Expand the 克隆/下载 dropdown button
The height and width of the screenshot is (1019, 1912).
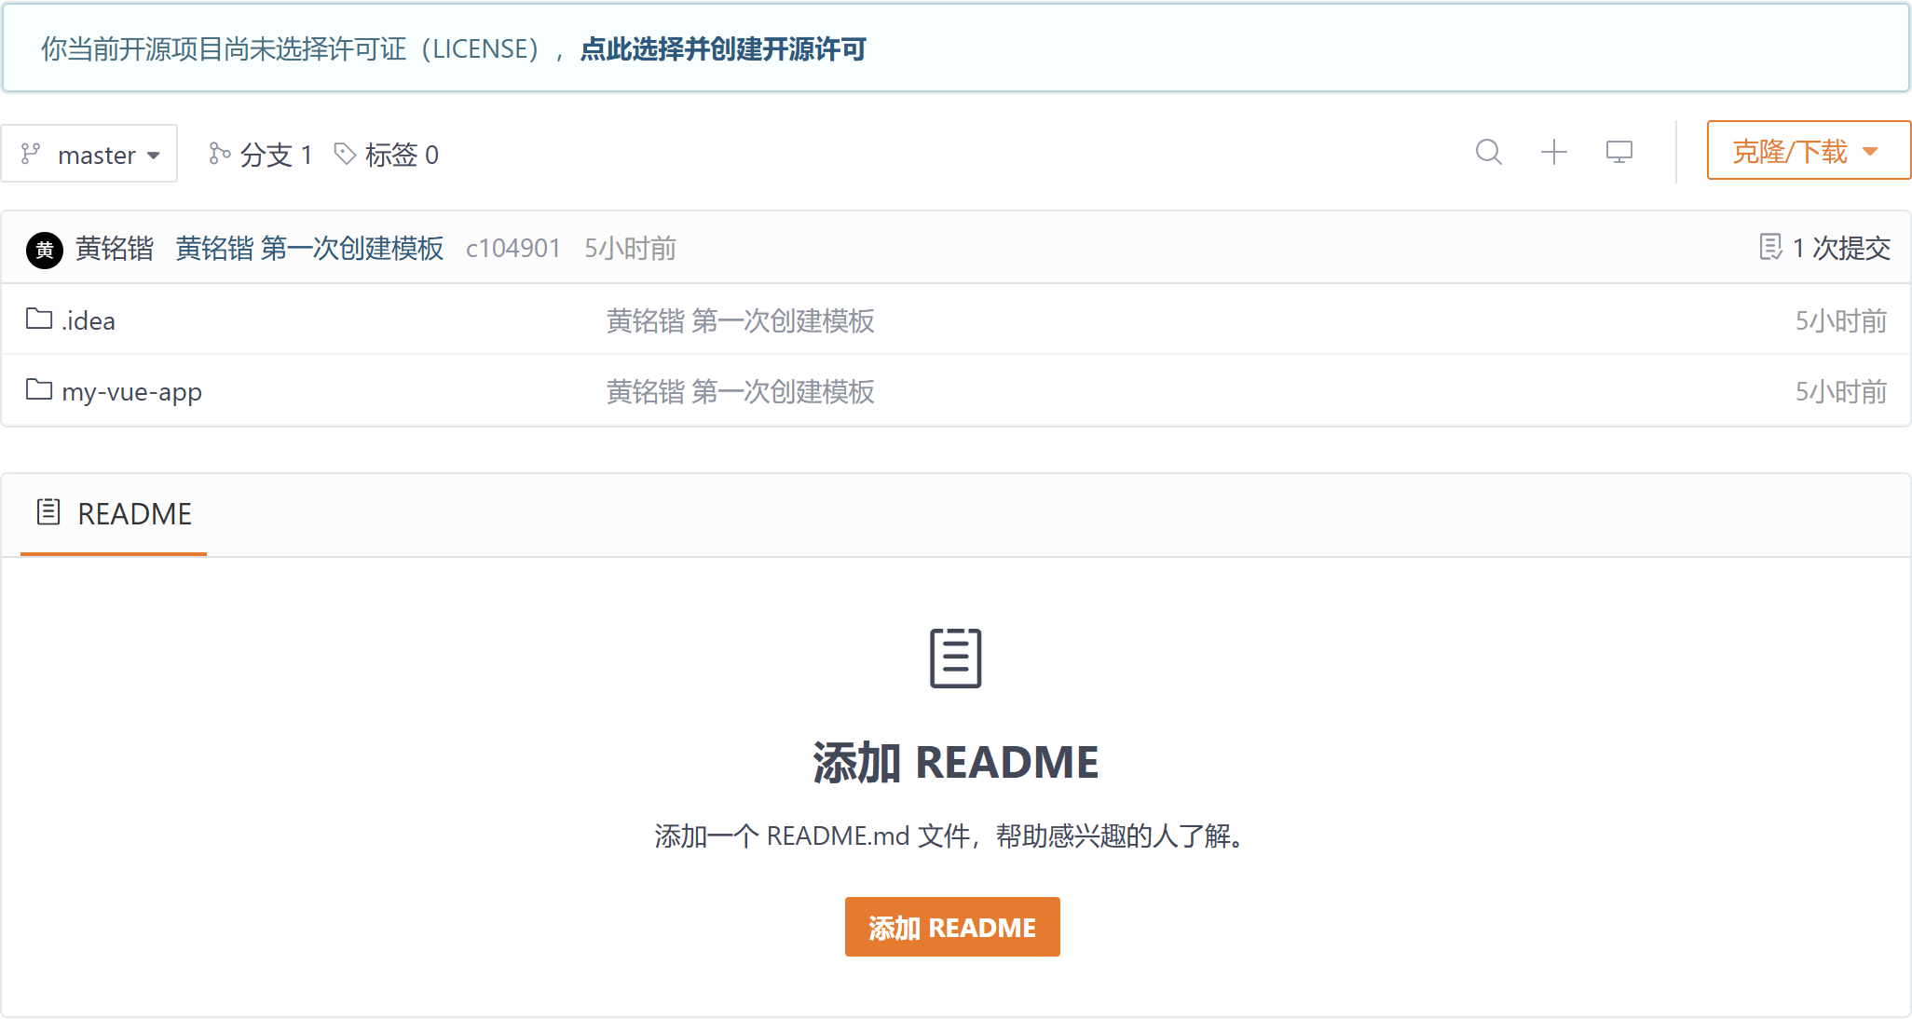point(1808,151)
